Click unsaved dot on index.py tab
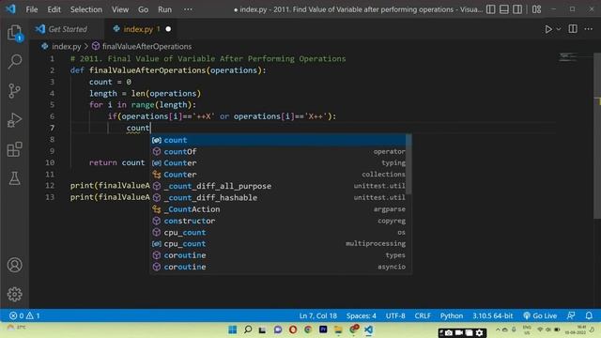Screen dimensions: 601x338 168,29
